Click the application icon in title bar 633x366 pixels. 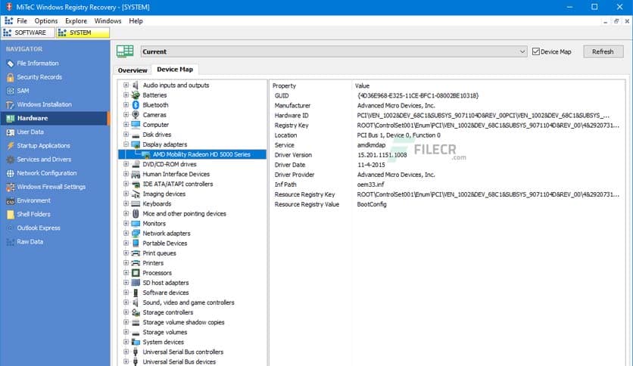[9, 7]
